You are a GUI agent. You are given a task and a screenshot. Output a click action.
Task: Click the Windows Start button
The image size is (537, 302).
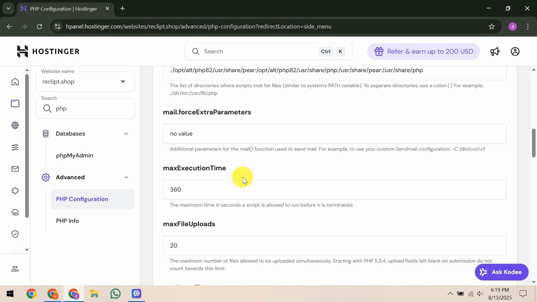(x=10, y=294)
